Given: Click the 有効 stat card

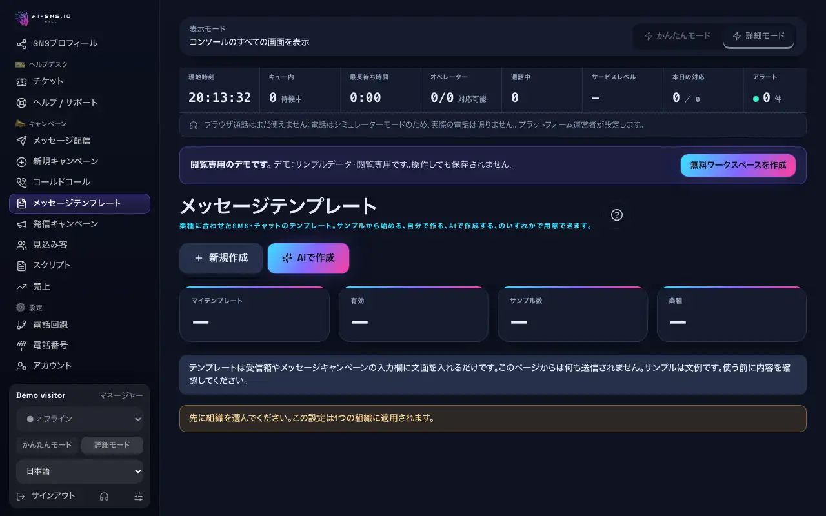Looking at the screenshot, I should point(414,314).
